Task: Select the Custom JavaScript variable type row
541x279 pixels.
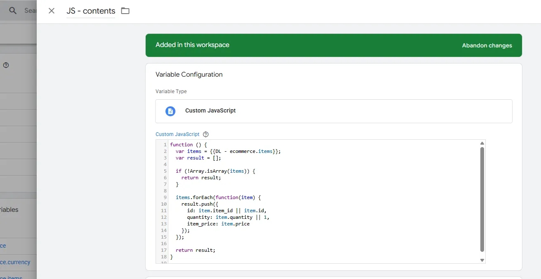Action: [x=334, y=111]
